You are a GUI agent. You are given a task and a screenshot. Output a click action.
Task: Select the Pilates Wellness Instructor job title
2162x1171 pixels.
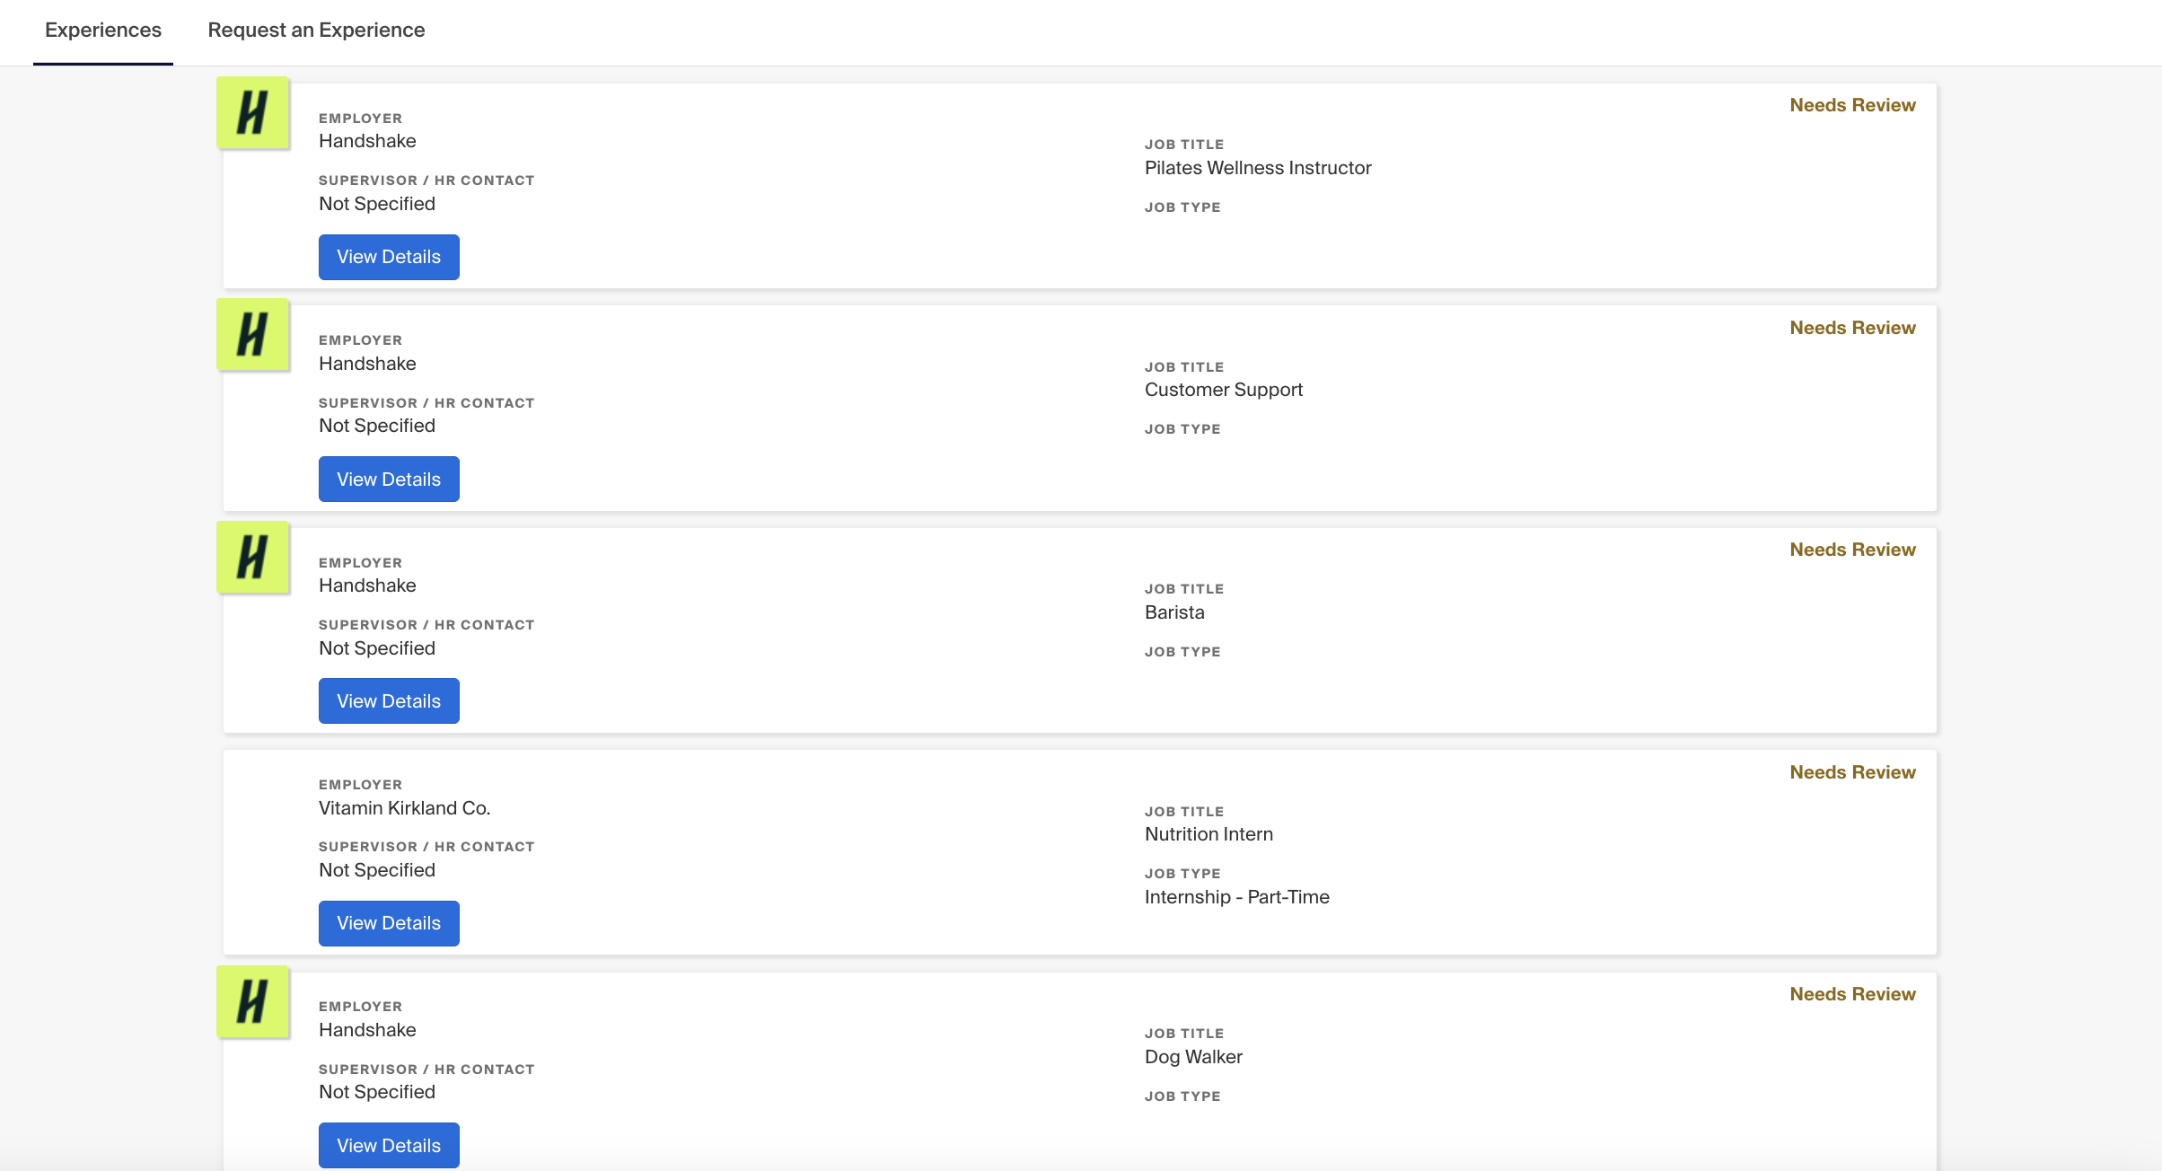pos(1258,168)
